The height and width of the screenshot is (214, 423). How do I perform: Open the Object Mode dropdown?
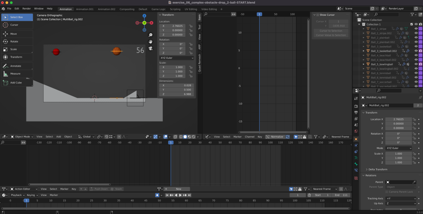tap(22, 137)
